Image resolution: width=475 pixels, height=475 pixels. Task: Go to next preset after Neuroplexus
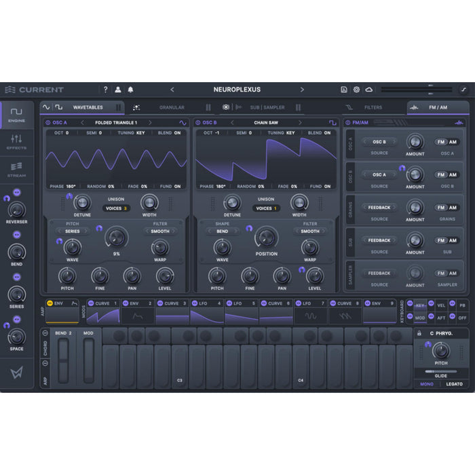(302, 90)
